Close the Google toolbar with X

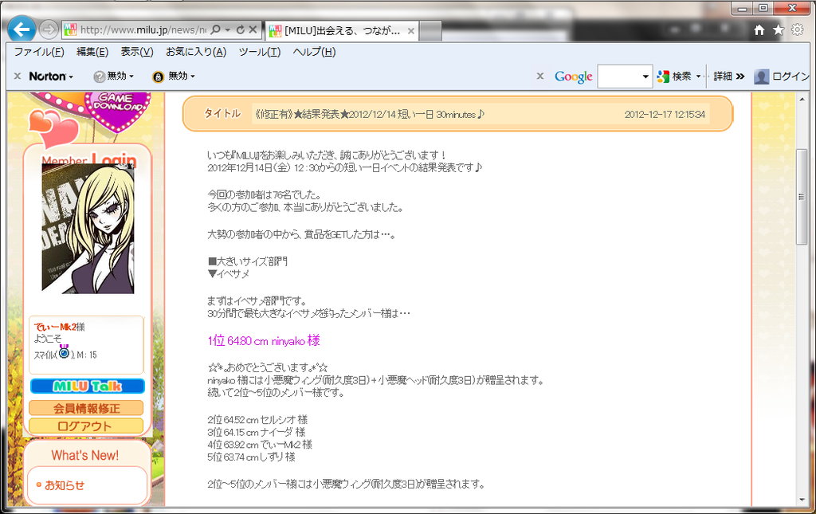click(539, 77)
